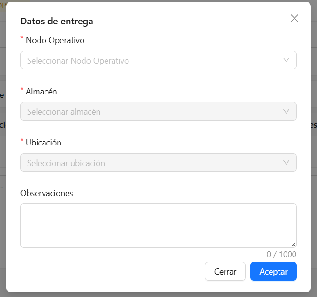Viewport: 317px width, 297px height.
Task: Click the chevron arrow in Nodo Operativo field
Action: point(286,60)
